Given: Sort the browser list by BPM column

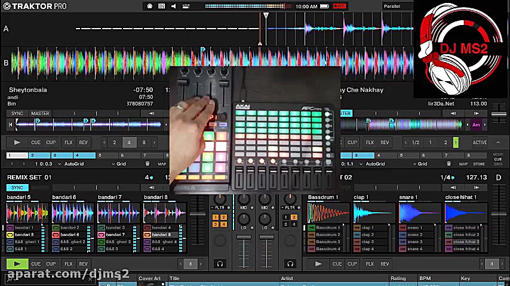Looking at the screenshot, I should pyautogui.click(x=425, y=278).
